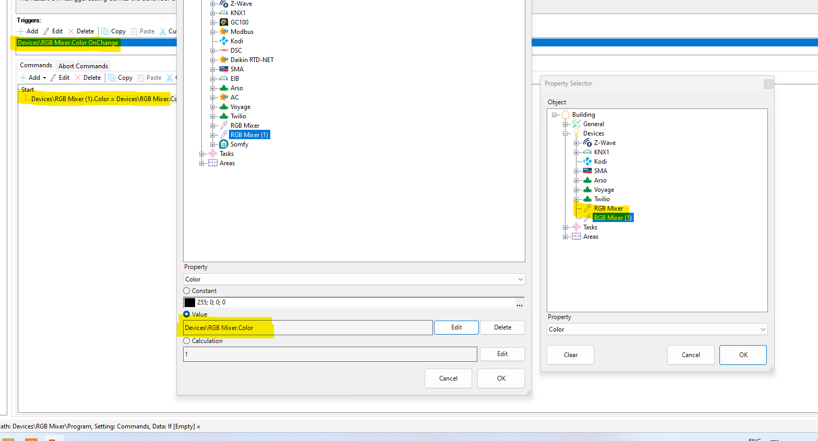
Task: Switch to the Abort Commands tab
Action: [x=83, y=66]
